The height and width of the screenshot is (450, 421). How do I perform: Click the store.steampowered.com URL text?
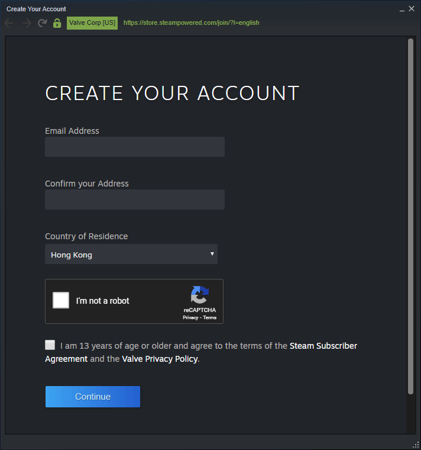pos(191,23)
